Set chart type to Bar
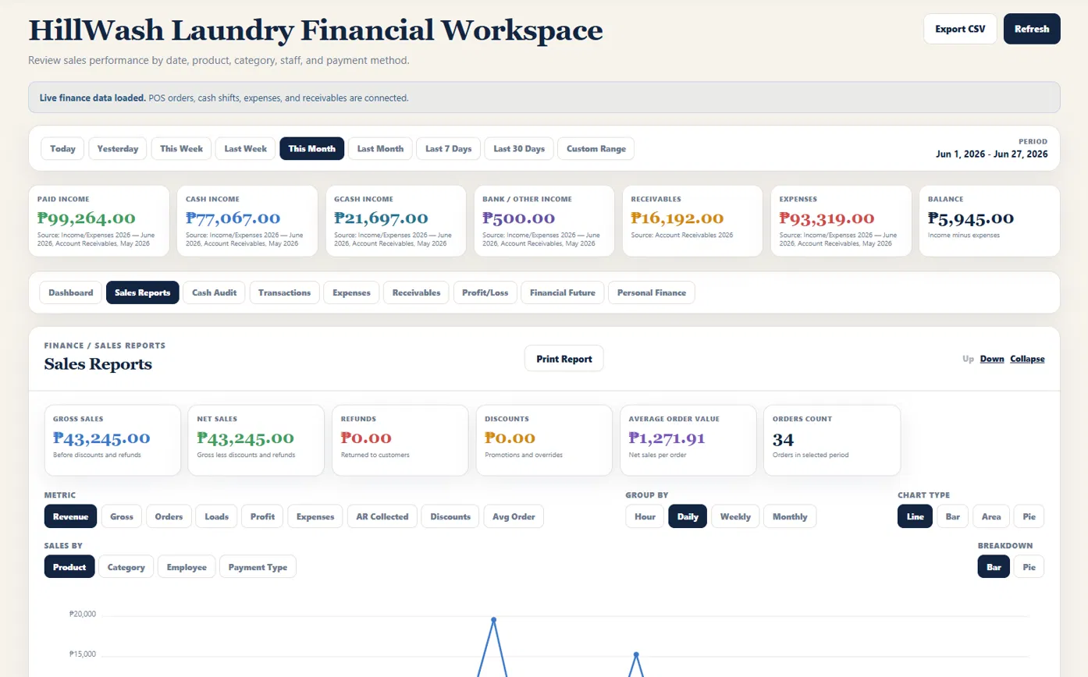1088x677 pixels. point(953,516)
